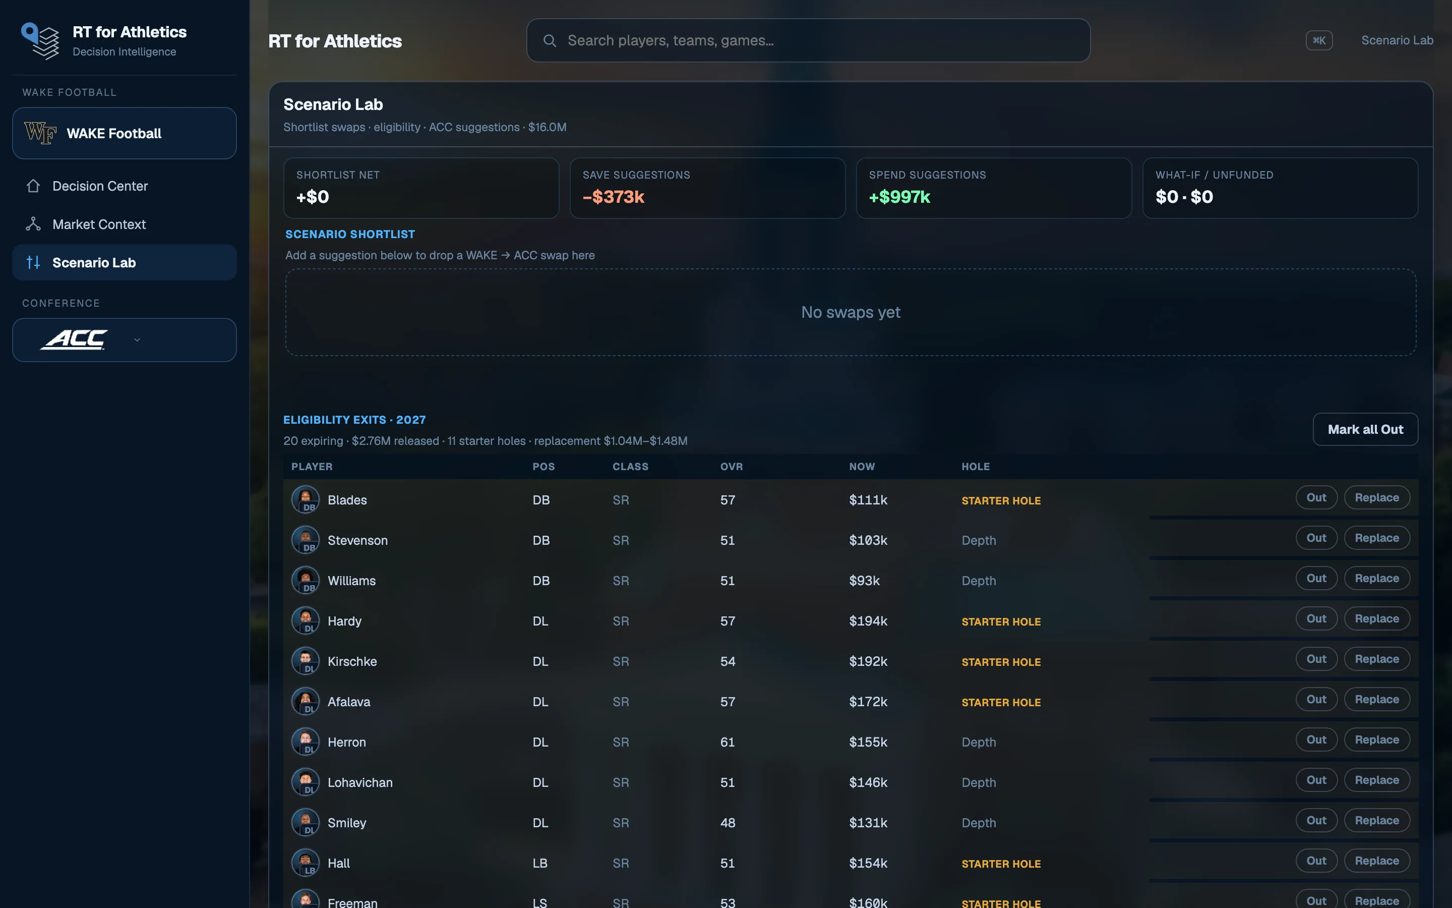Click Hardy player avatar

[306, 620]
